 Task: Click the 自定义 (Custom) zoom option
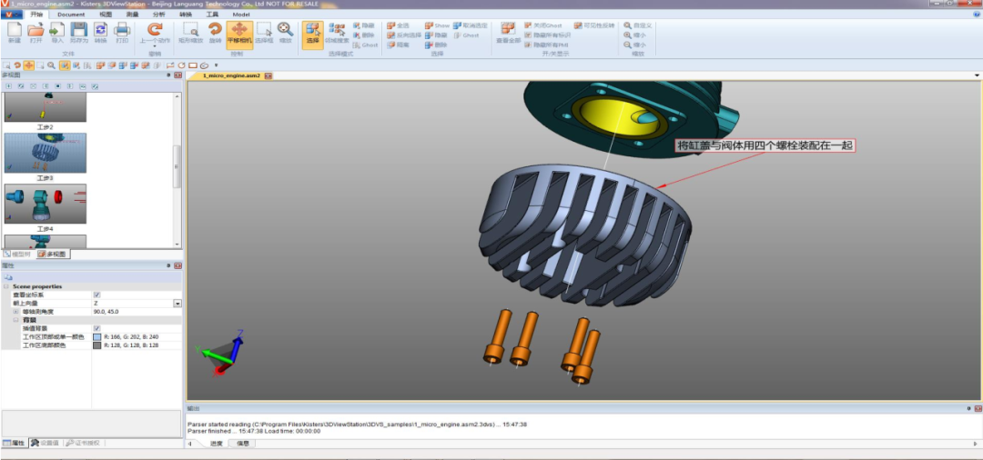tap(637, 25)
